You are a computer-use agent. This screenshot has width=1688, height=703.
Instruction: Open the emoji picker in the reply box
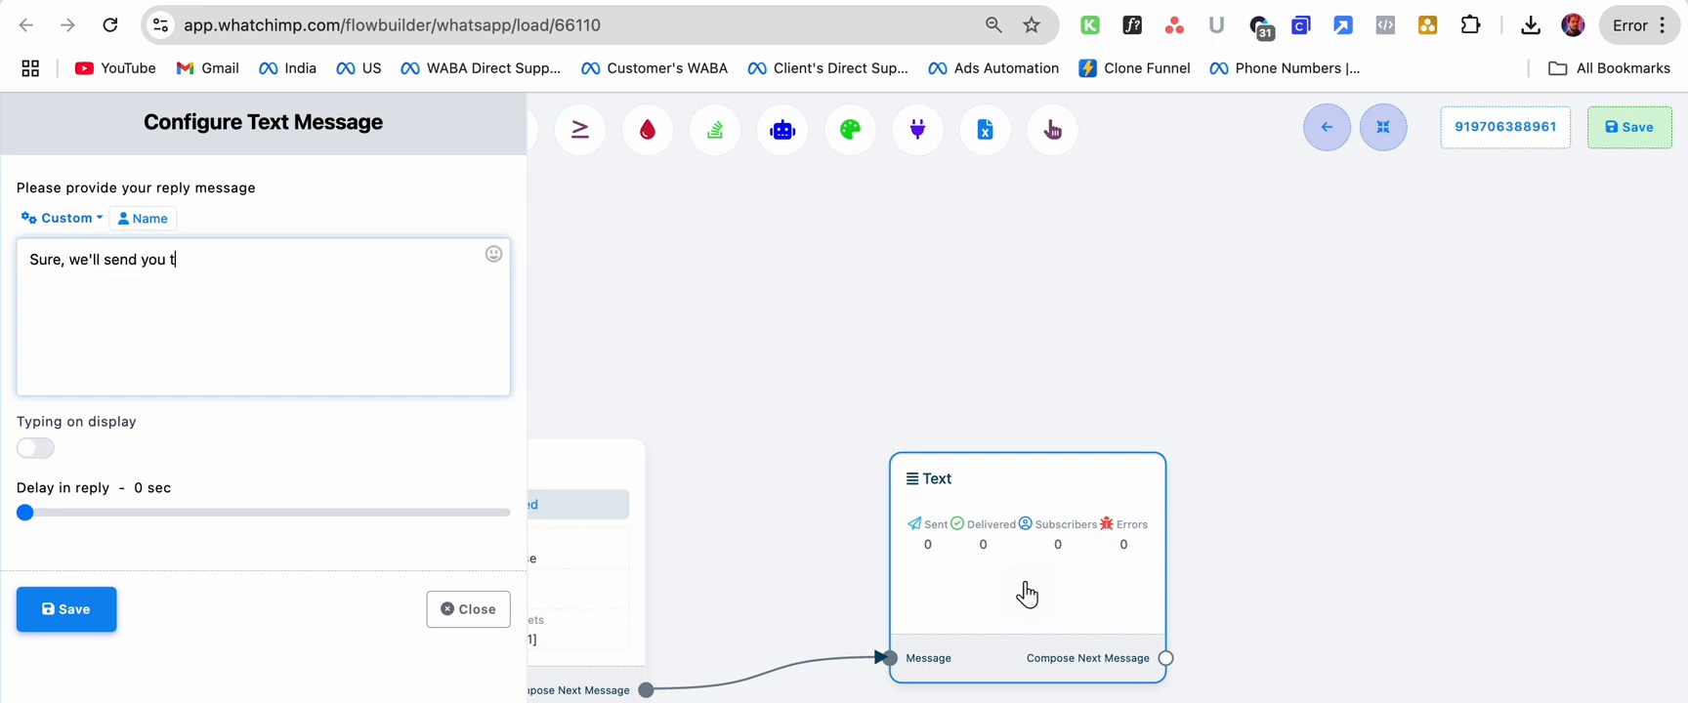494,254
